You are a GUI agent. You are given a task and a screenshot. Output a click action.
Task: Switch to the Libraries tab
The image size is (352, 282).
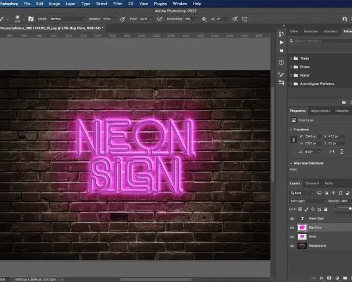pyautogui.click(x=342, y=111)
